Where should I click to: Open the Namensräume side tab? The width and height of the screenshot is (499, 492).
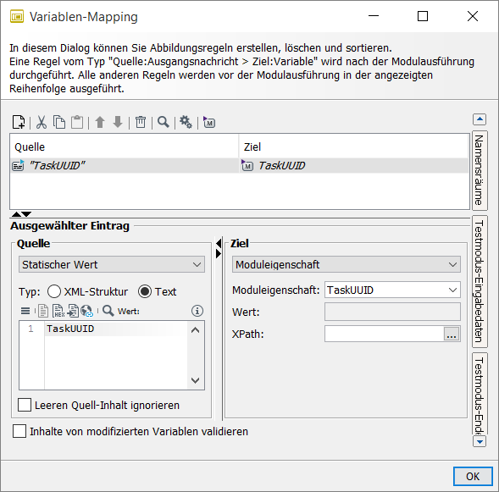coord(480,170)
